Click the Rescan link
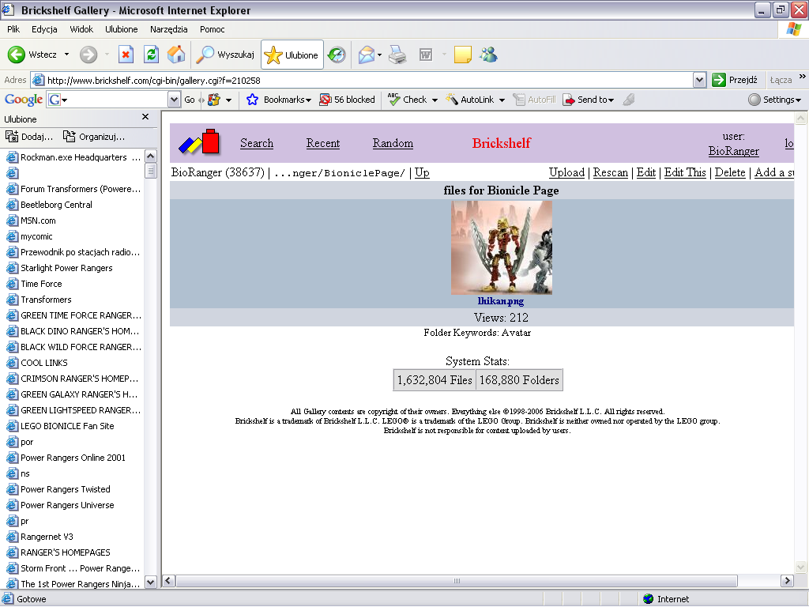809x607 pixels. 611,172
